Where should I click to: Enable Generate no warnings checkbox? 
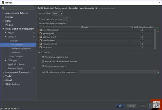pyautogui.click(x=43, y=66)
